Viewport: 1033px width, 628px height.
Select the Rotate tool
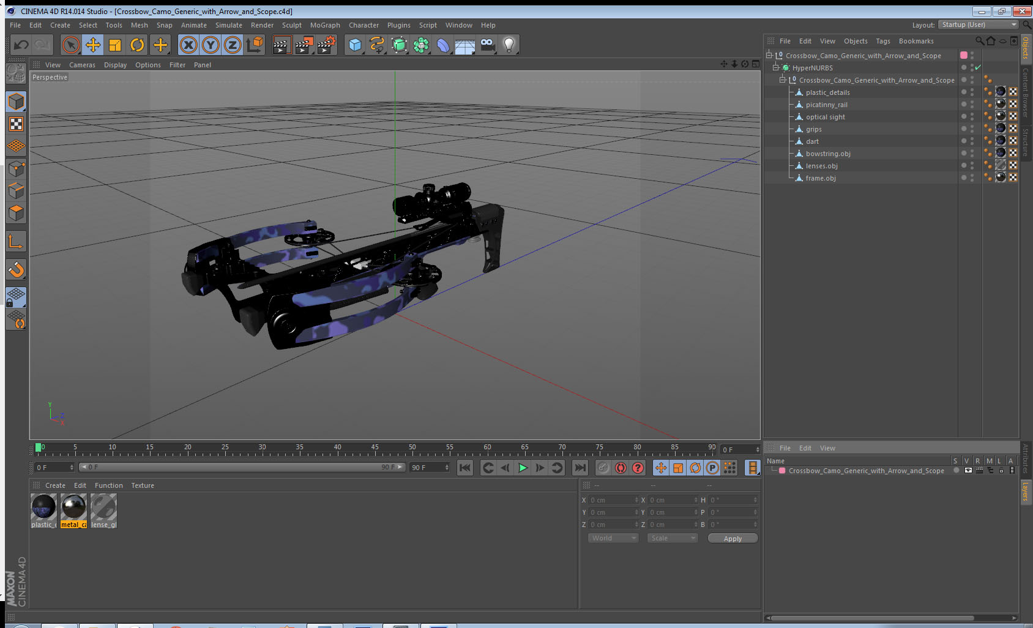pyautogui.click(x=137, y=45)
